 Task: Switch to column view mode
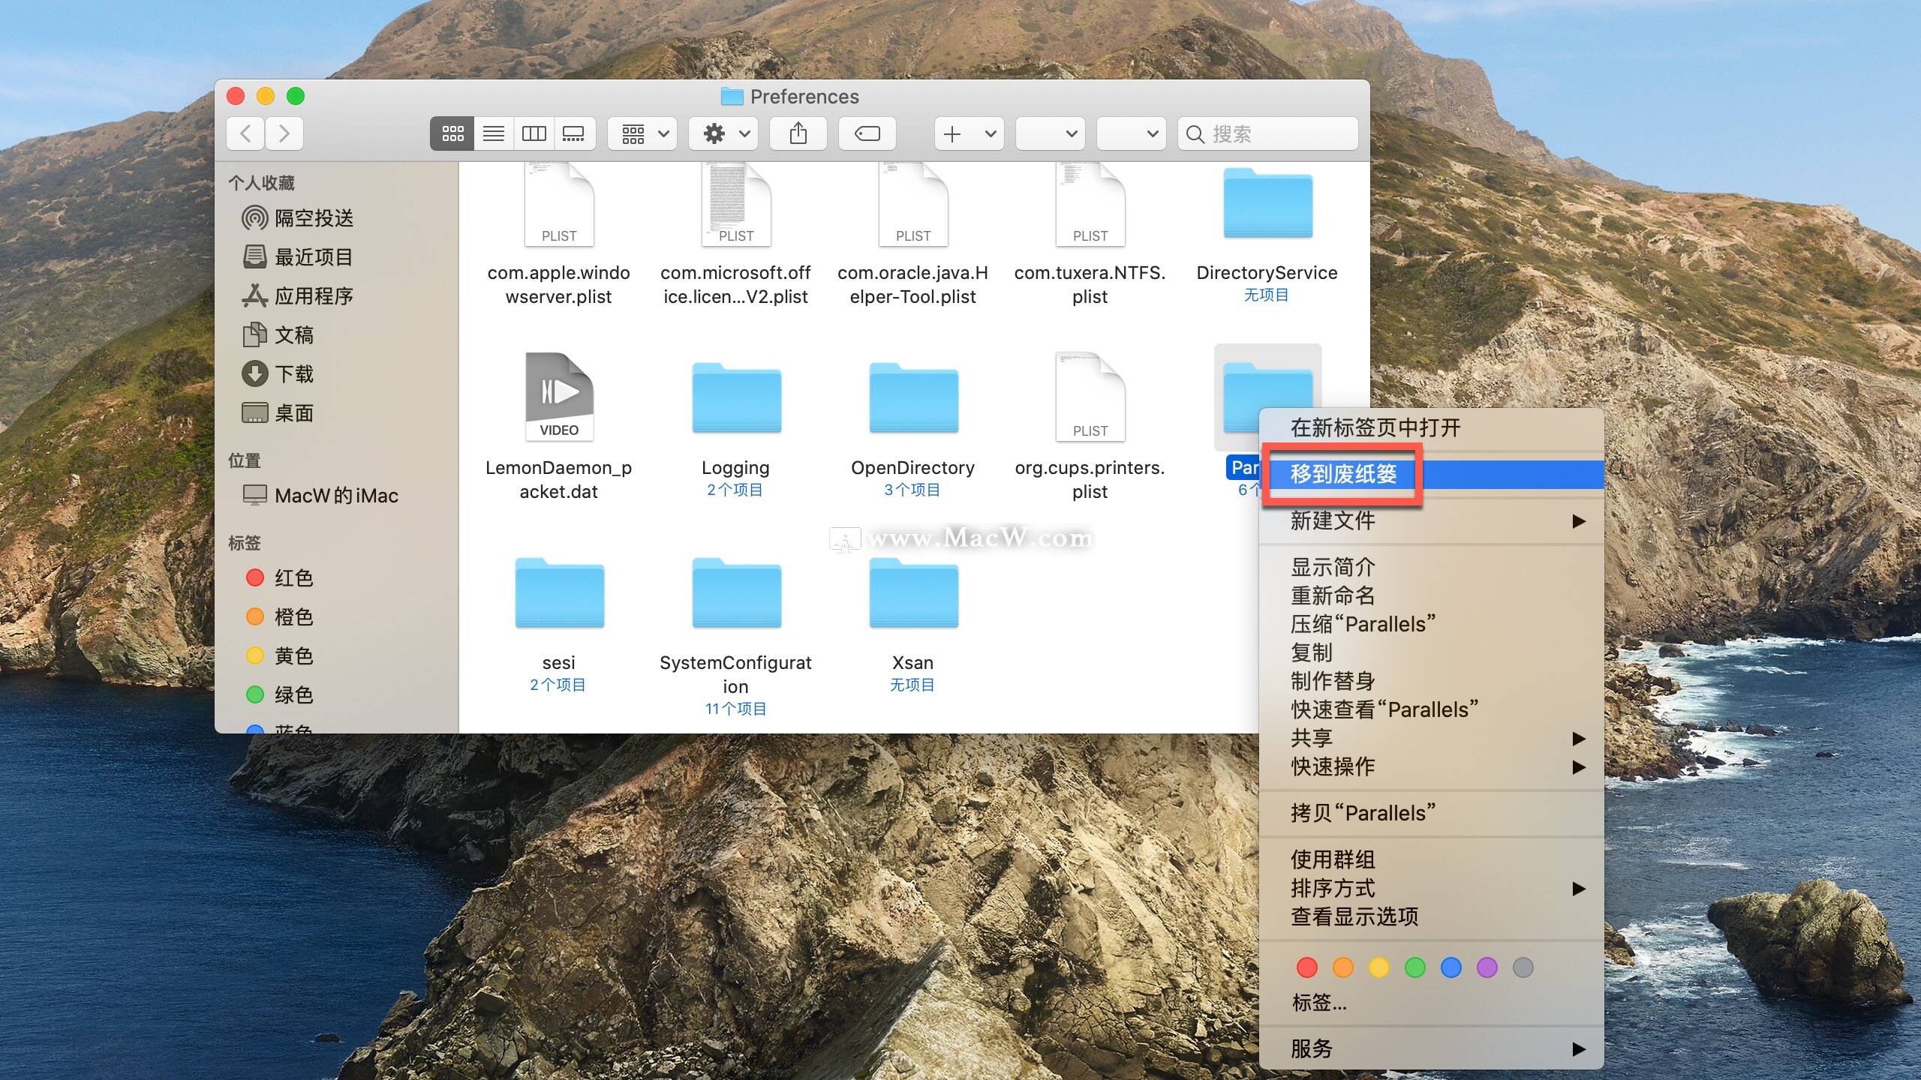[534, 133]
